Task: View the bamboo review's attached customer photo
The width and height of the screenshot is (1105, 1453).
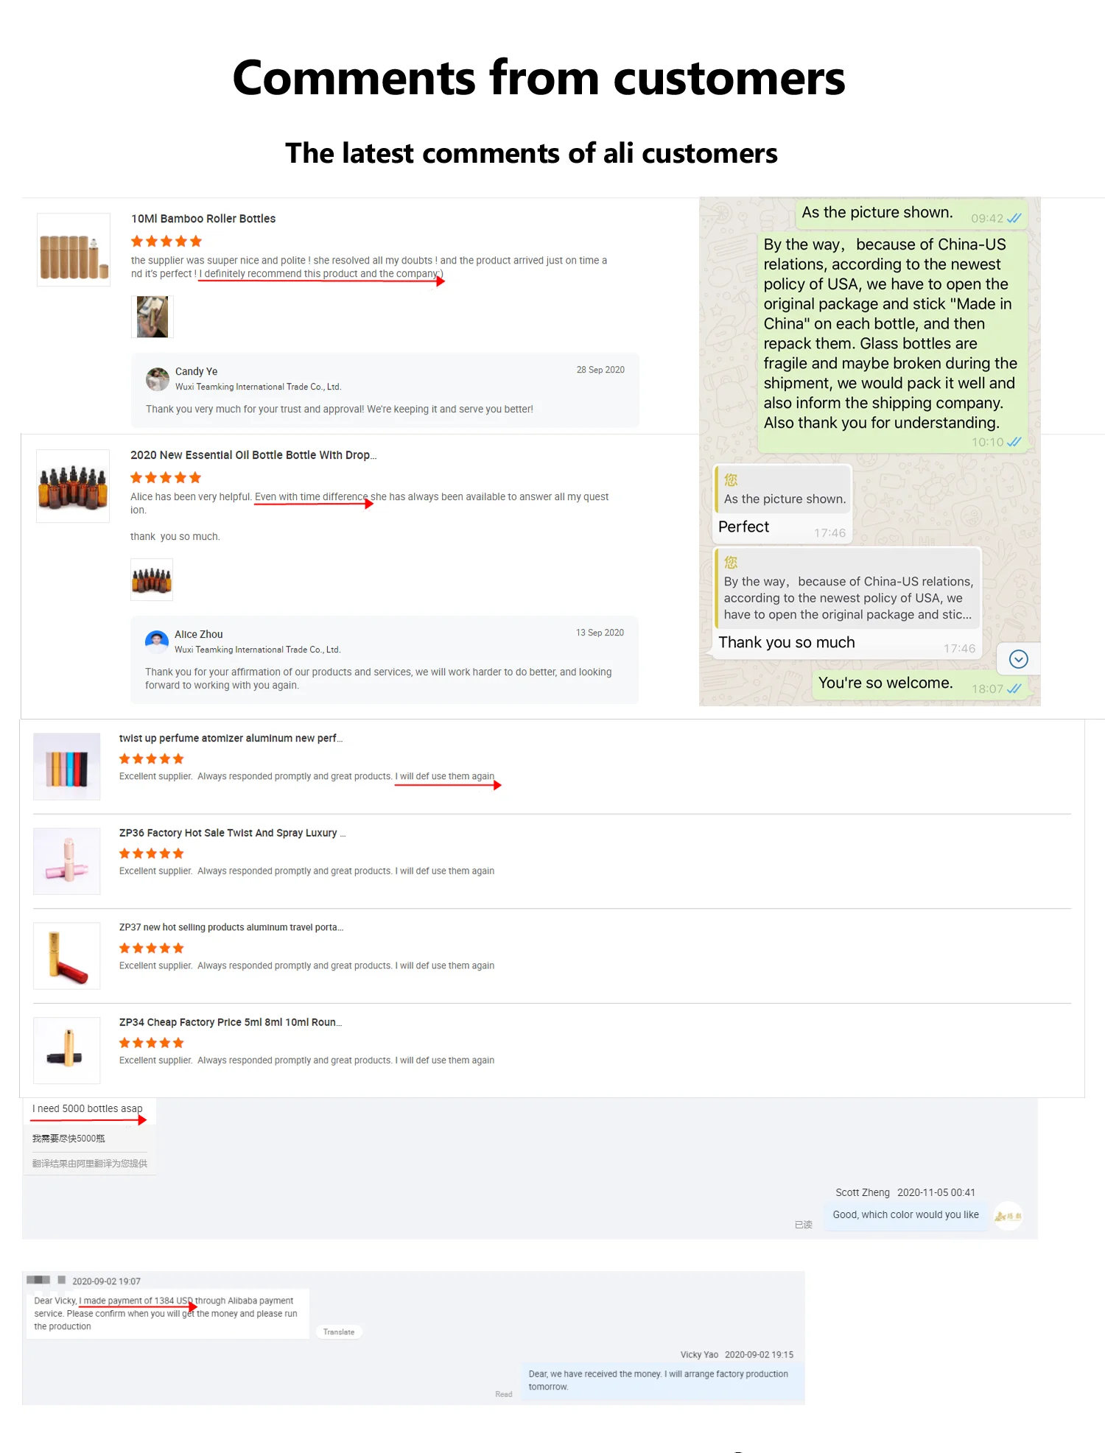Action: [152, 317]
